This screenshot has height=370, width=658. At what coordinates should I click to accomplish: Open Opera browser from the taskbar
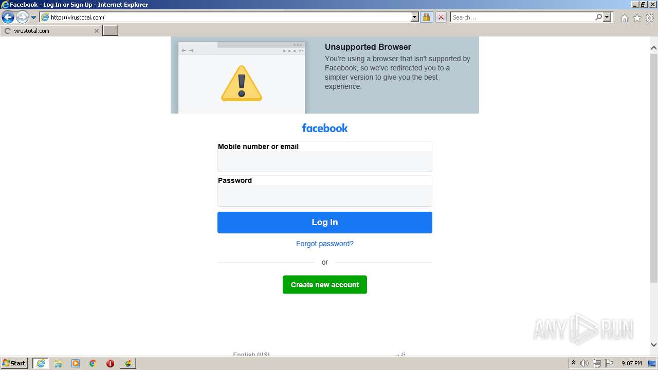tap(110, 363)
